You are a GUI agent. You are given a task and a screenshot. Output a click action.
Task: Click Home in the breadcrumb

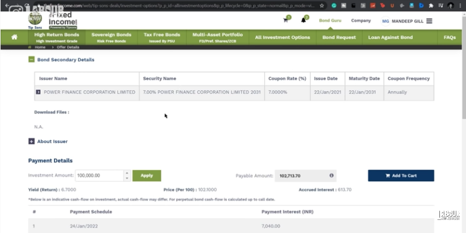pos(40,47)
